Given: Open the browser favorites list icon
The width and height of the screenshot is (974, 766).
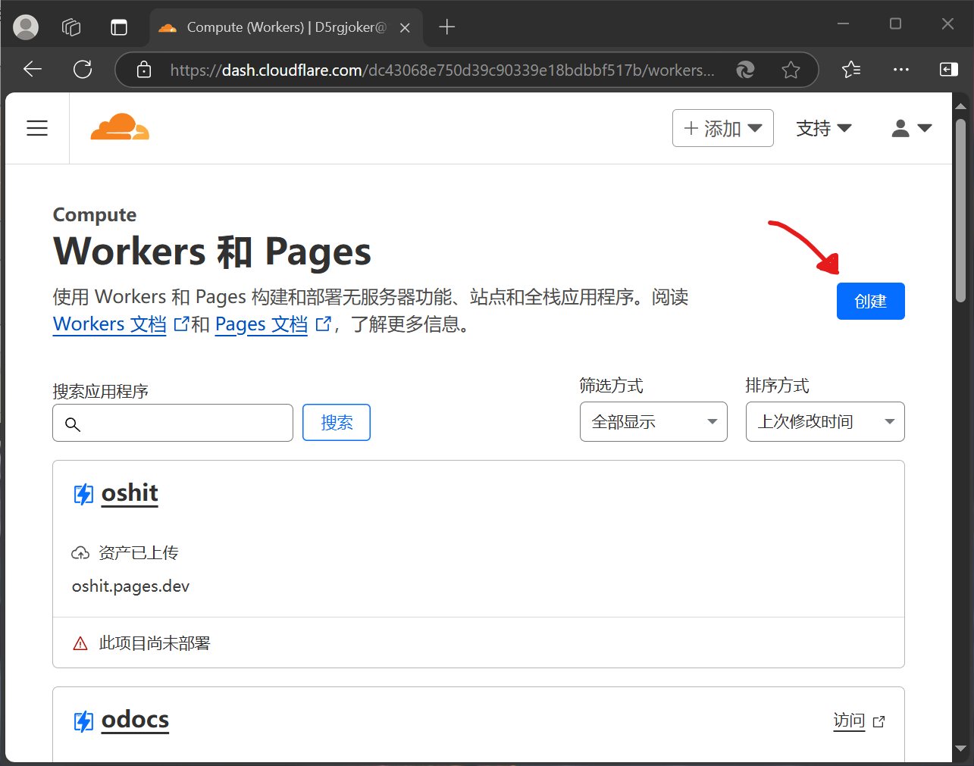Looking at the screenshot, I should pyautogui.click(x=851, y=70).
